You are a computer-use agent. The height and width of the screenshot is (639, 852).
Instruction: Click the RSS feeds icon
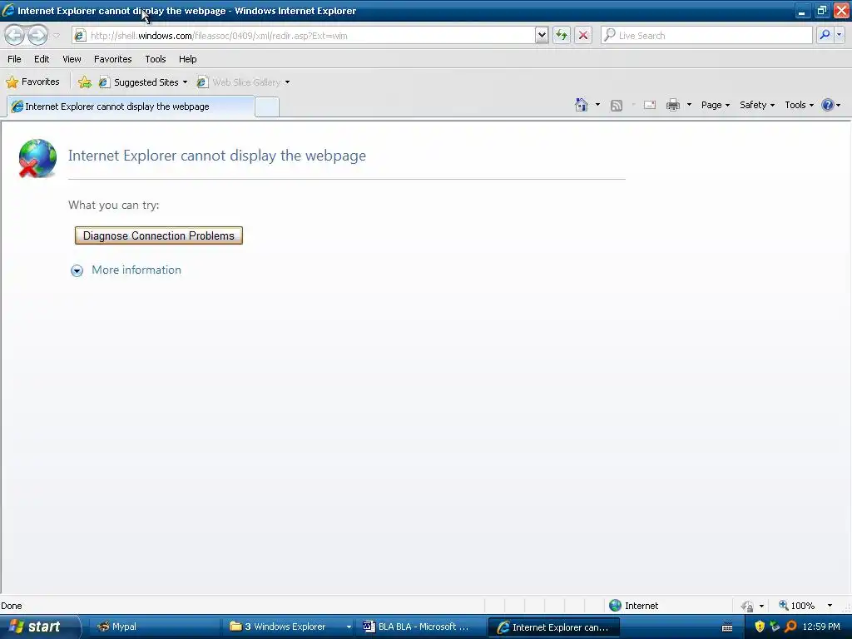tap(617, 106)
